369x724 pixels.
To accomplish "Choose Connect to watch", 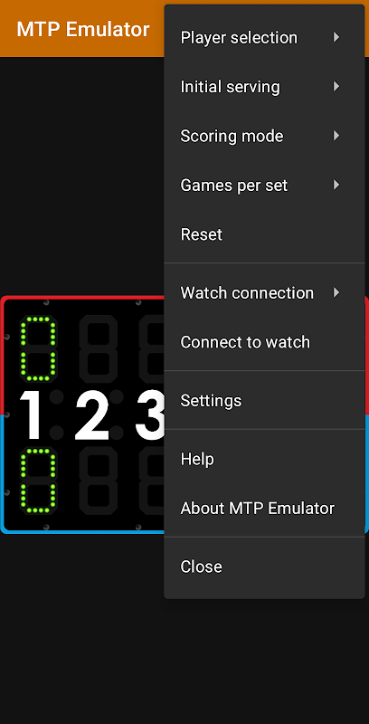I will coord(264,342).
